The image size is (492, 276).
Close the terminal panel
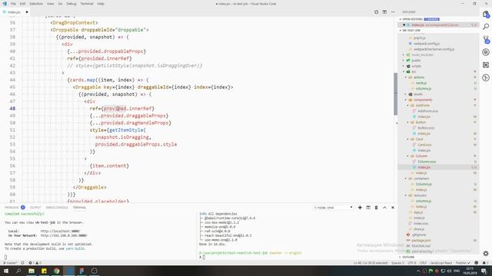(x=393, y=208)
